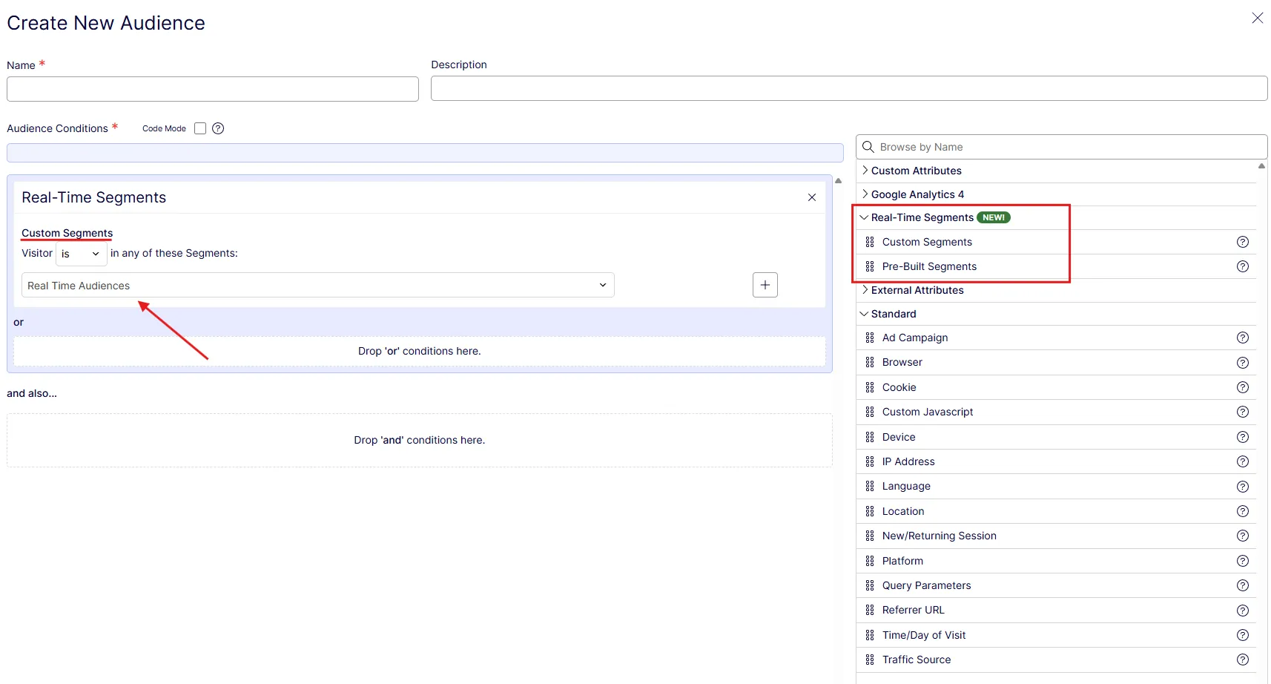
Task: Click the NEW! badge beside Real-Time Segments
Action: point(994,217)
